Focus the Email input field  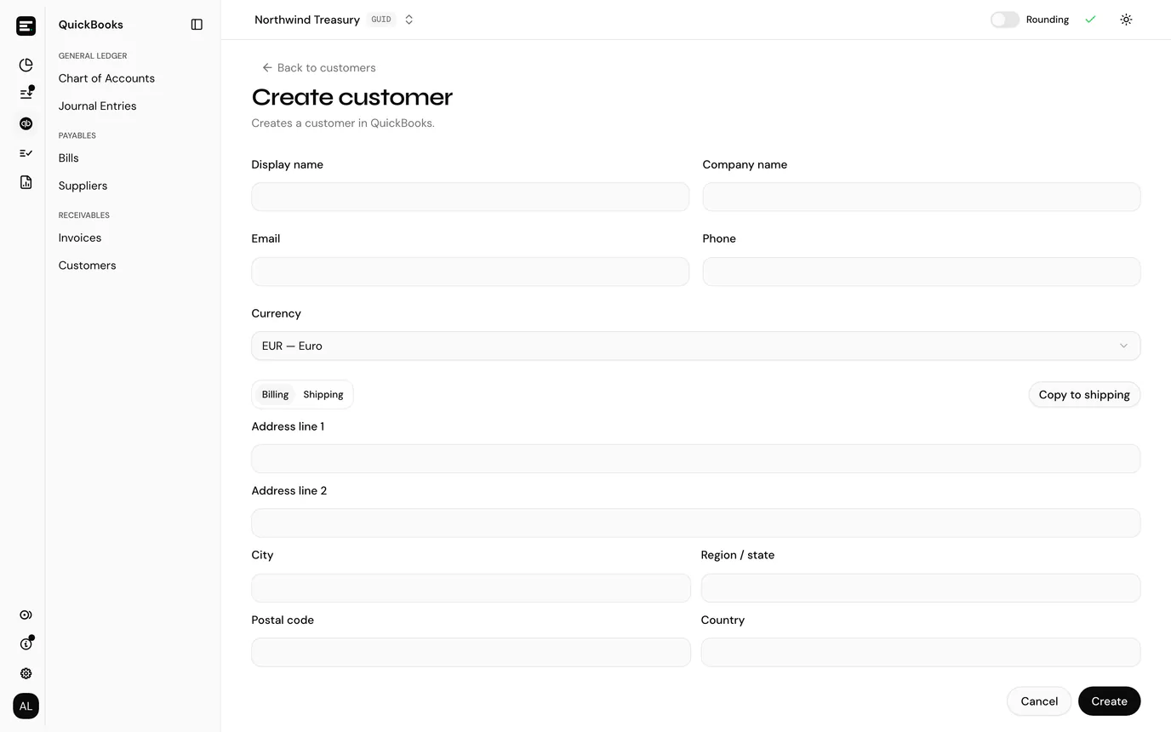pyautogui.click(x=470, y=272)
